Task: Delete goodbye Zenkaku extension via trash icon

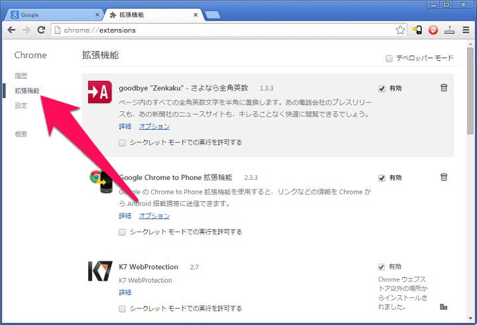Action: tap(444, 88)
